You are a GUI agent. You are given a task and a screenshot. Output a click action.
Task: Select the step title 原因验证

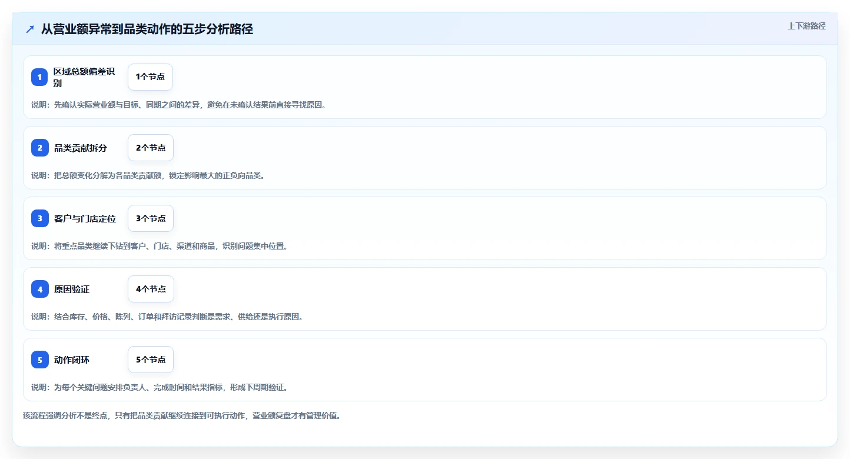72,289
